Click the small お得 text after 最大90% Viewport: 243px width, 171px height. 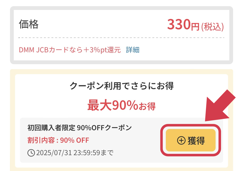tap(147, 107)
